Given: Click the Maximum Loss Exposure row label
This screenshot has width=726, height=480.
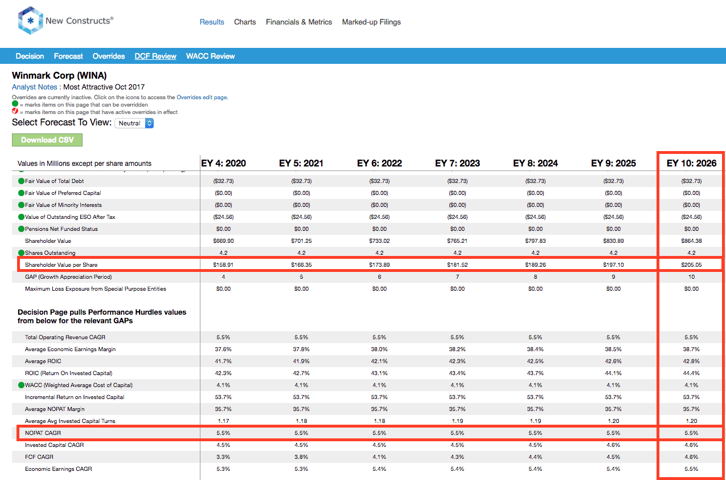Looking at the screenshot, I should [96, 288].
